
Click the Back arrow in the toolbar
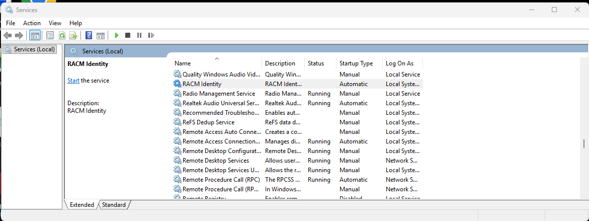point(7,35)
